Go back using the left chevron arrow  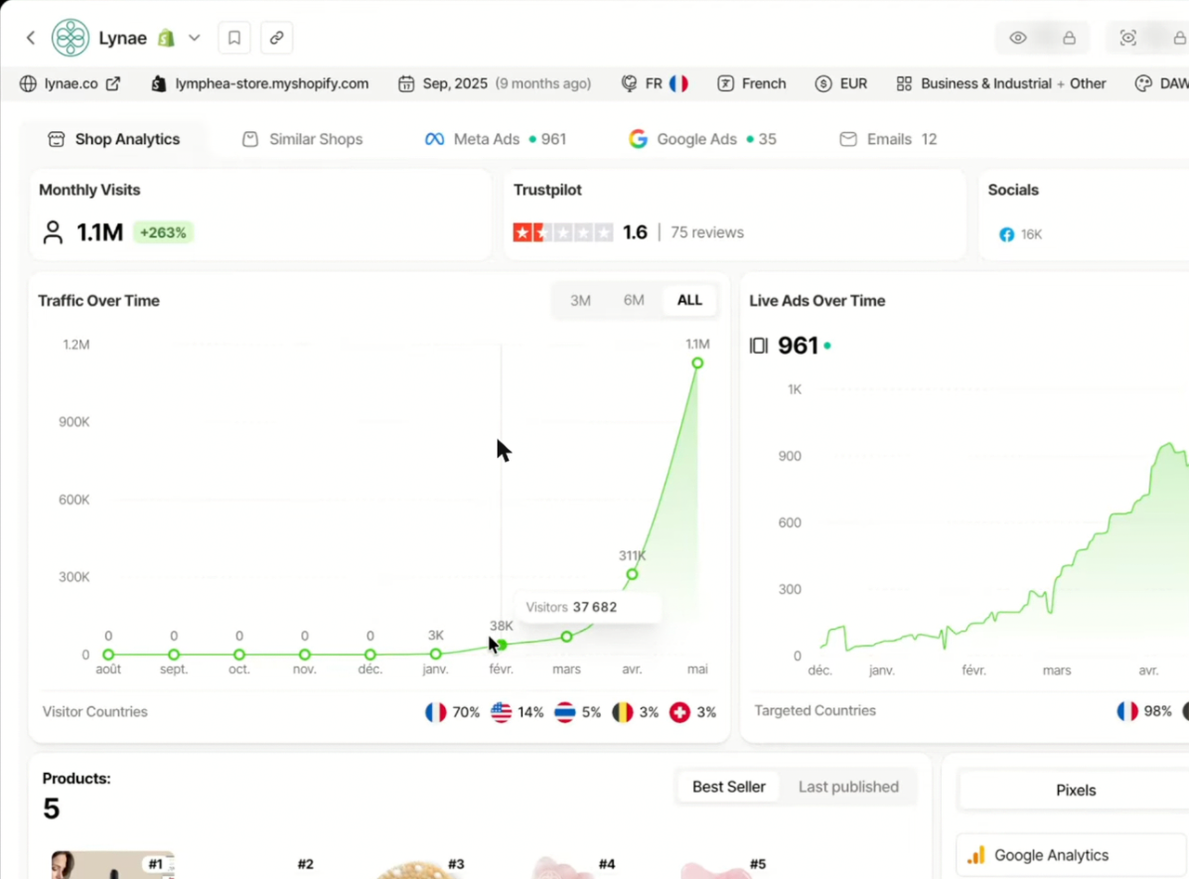pyautogui.click(x=31, y=38)
